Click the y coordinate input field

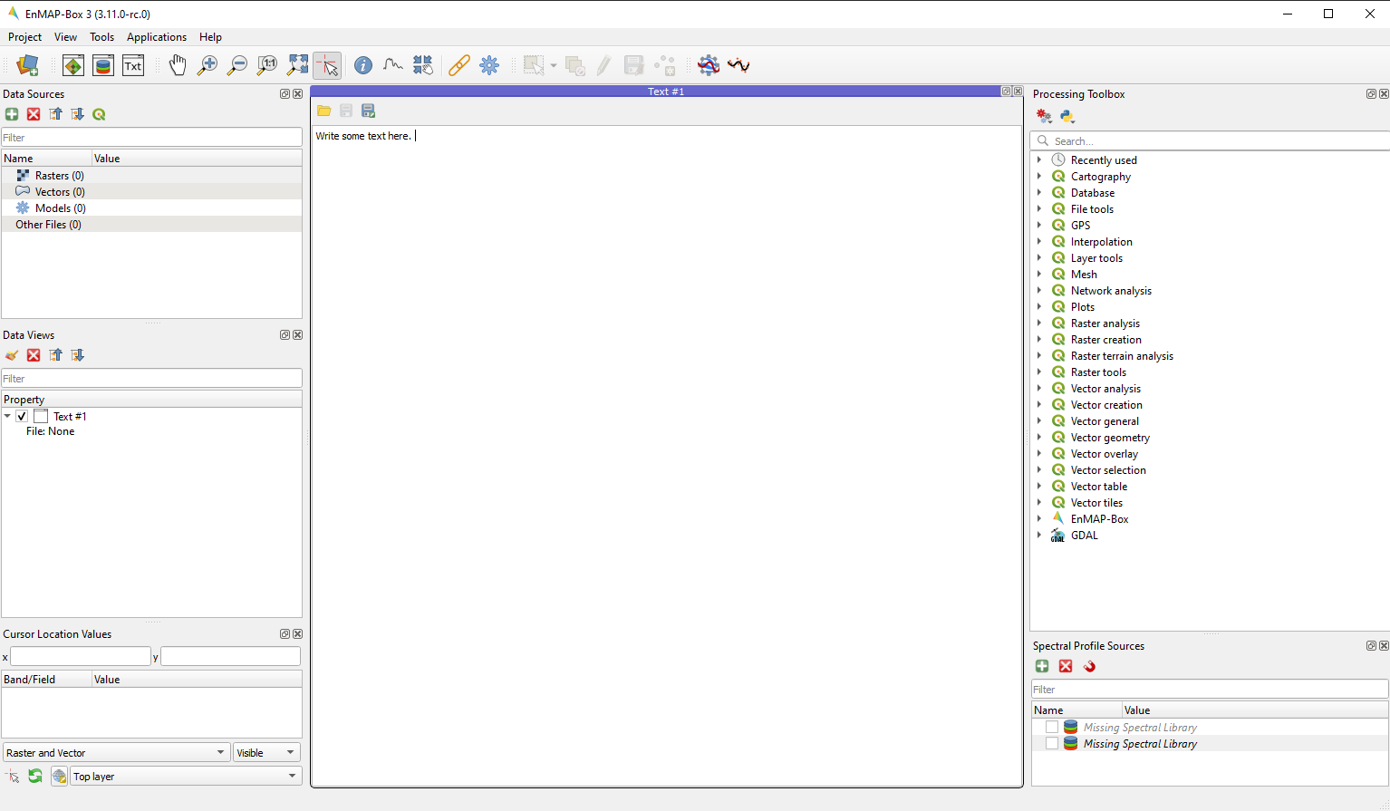pos(230,656)
